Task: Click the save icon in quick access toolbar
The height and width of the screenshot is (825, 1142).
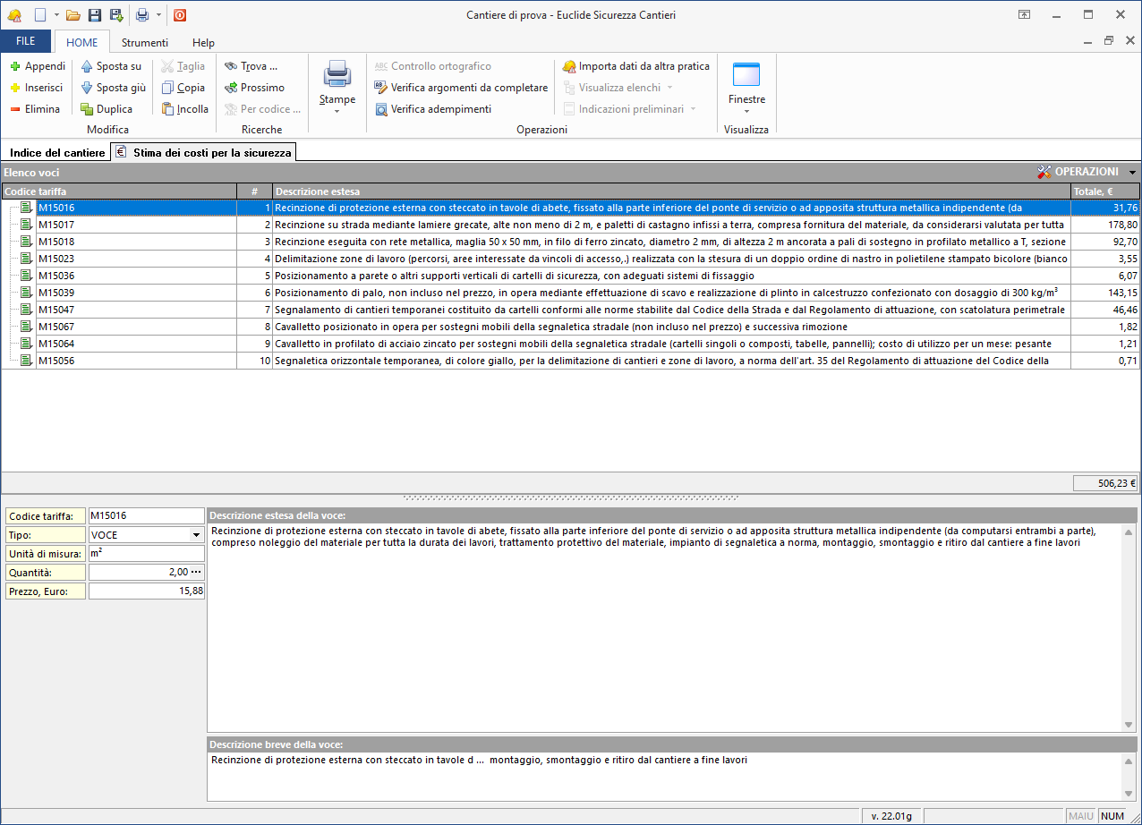Action: click(x=95, y=15)
